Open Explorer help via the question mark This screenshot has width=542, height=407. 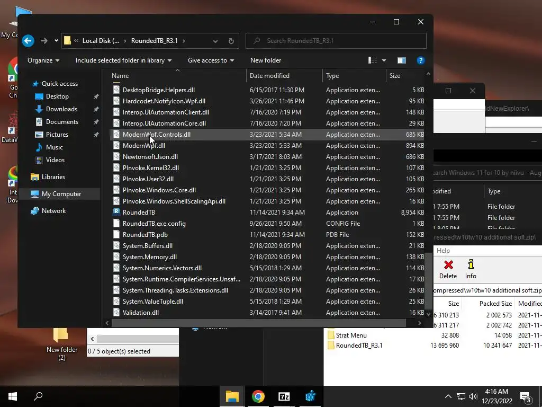click(420, 60)
